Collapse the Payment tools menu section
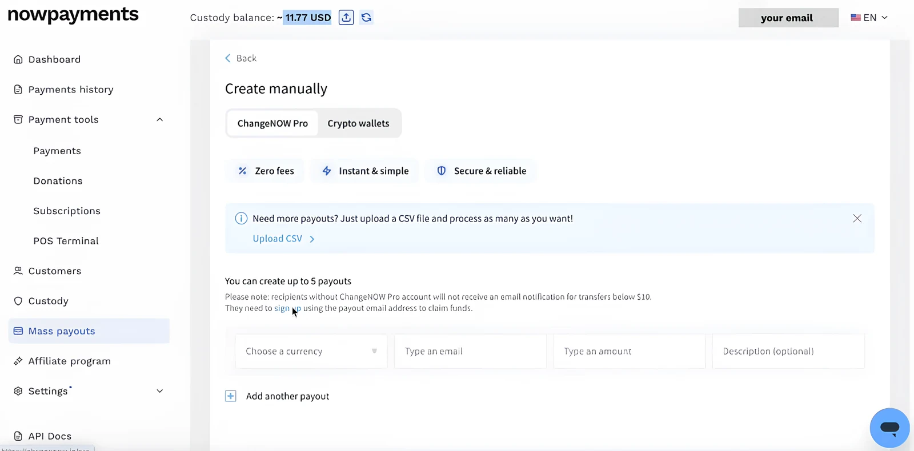 [x=160, y=120]
